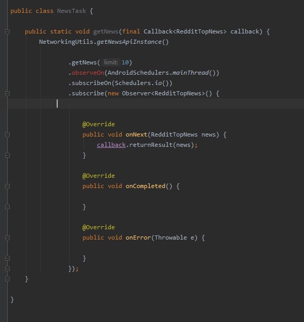
Task: Click the .getNews call before the limit hint
Action: (84, 62)
